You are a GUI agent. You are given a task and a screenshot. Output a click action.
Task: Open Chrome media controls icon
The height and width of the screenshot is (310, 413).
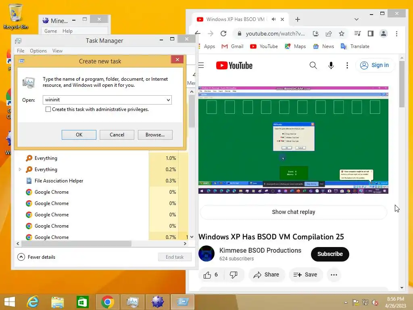tap(357, 34)
